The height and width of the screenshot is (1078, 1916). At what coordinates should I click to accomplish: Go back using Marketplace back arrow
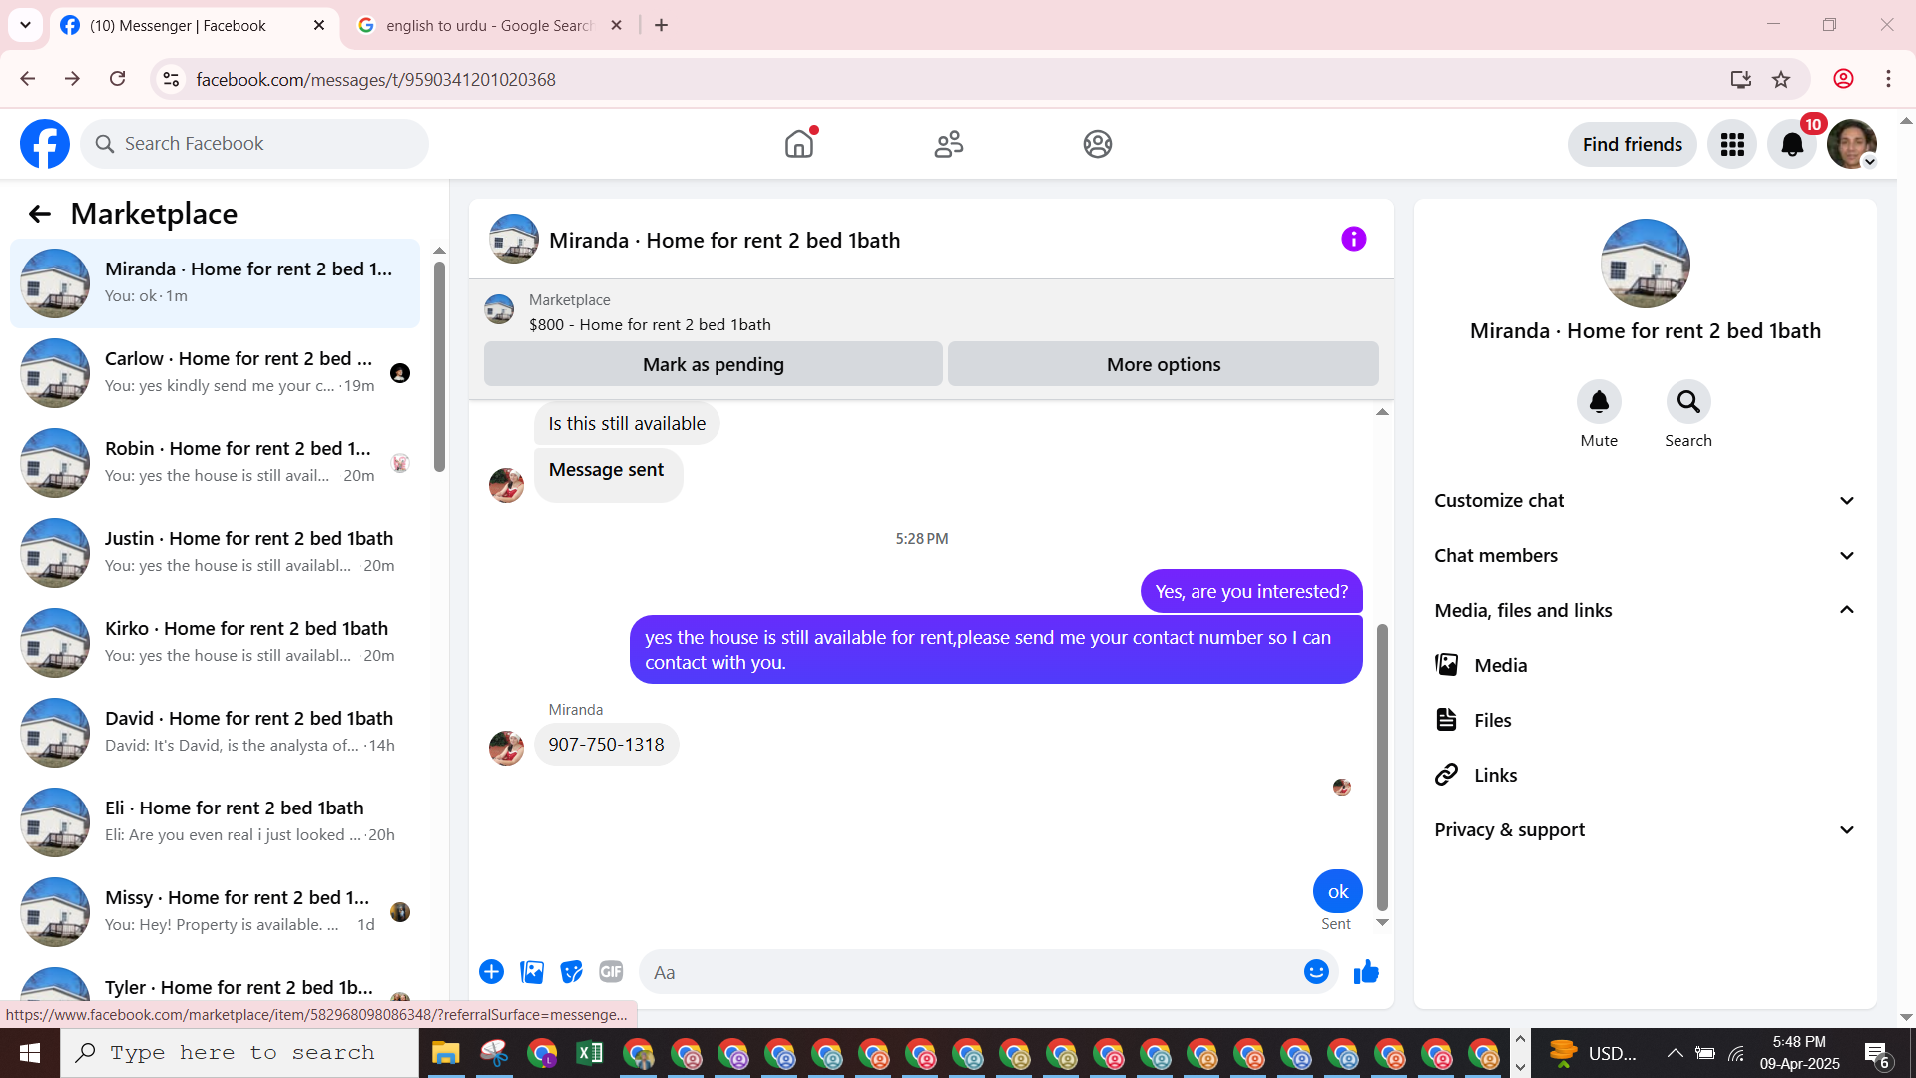click(x=39, y=214)
